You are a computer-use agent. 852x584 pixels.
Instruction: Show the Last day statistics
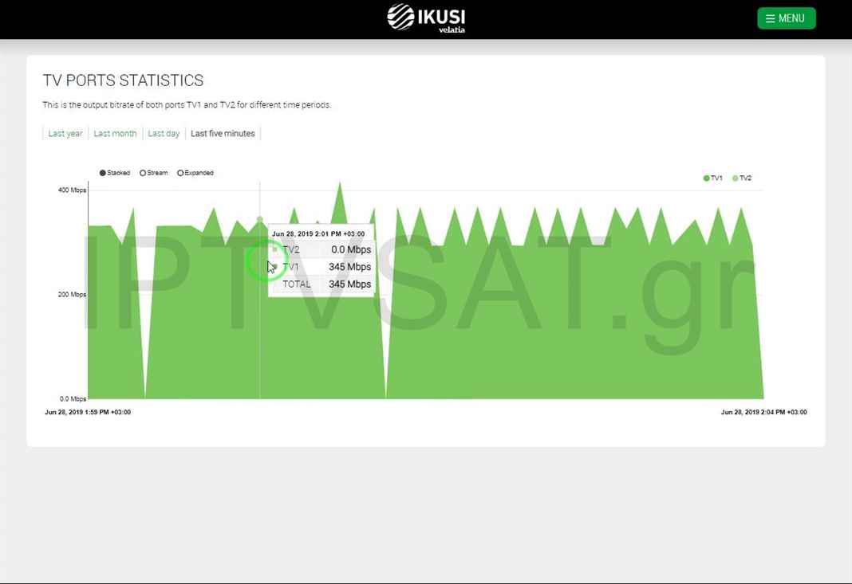[164, 134]
